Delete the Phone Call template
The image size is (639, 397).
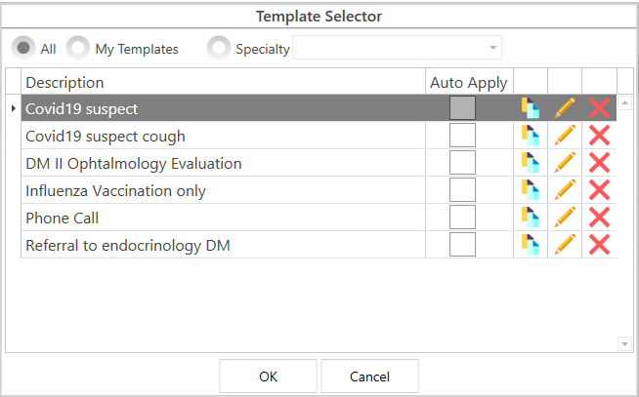pyautogui.click(x=599, y=218)
